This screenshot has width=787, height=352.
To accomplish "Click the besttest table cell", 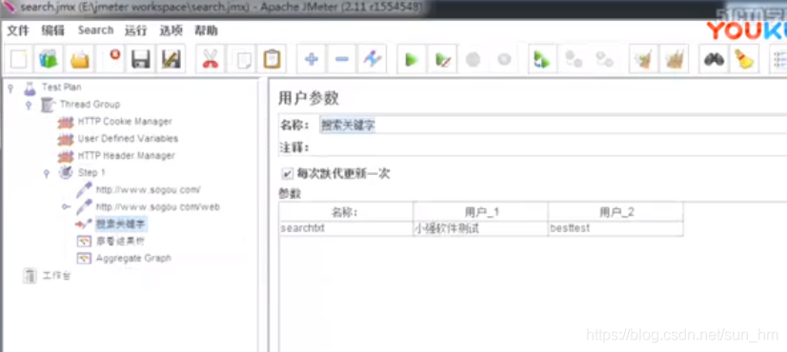I will (x=615, y=228).
